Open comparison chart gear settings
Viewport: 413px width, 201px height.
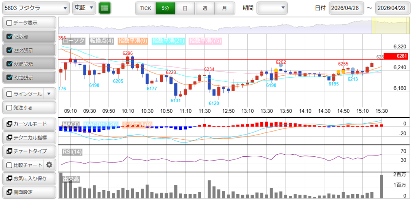click(49, 164)
